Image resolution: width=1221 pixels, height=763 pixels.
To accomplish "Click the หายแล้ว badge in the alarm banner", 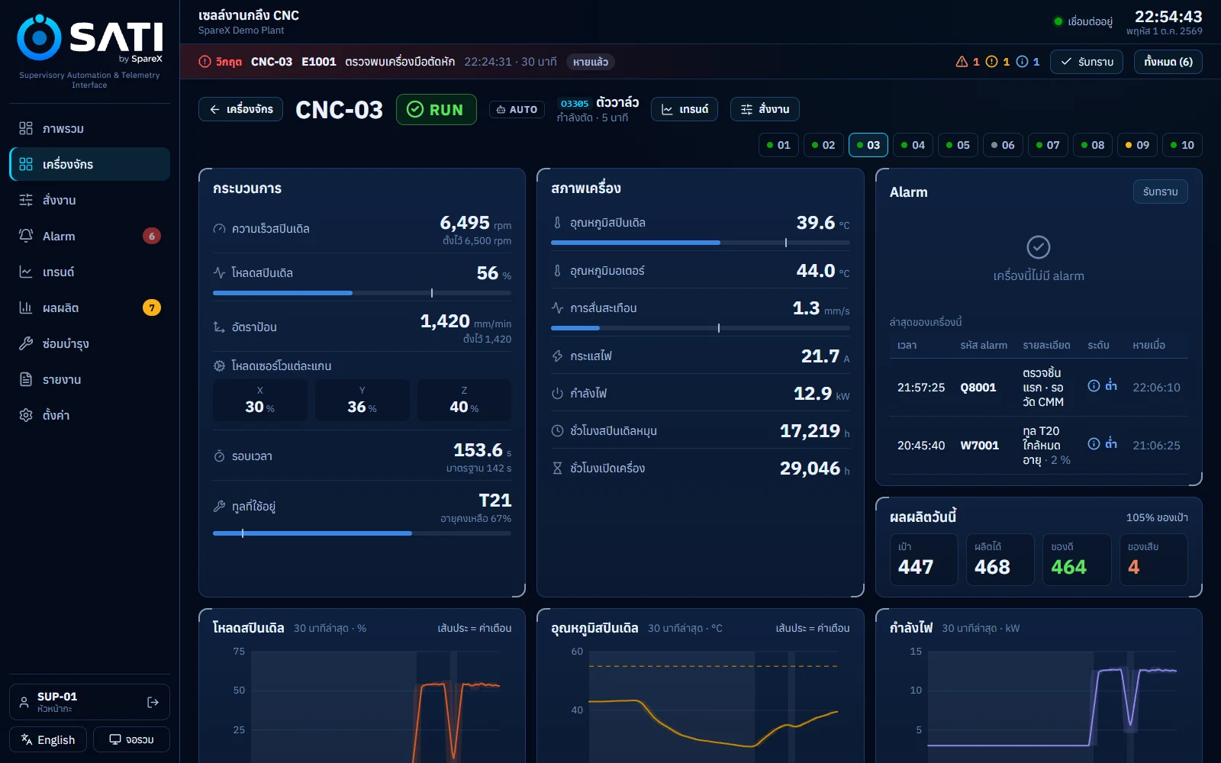I will tap(591, 62).
